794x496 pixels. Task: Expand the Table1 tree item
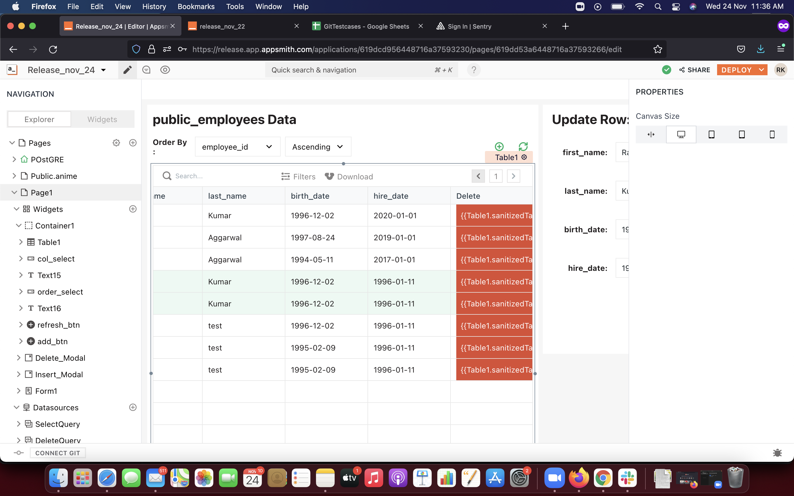21,242
